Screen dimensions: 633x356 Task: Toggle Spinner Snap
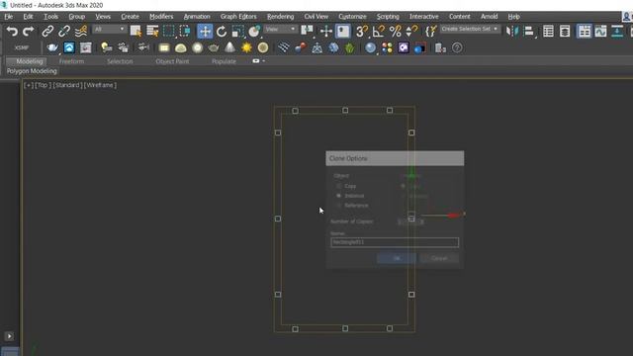tap(411, 31)
